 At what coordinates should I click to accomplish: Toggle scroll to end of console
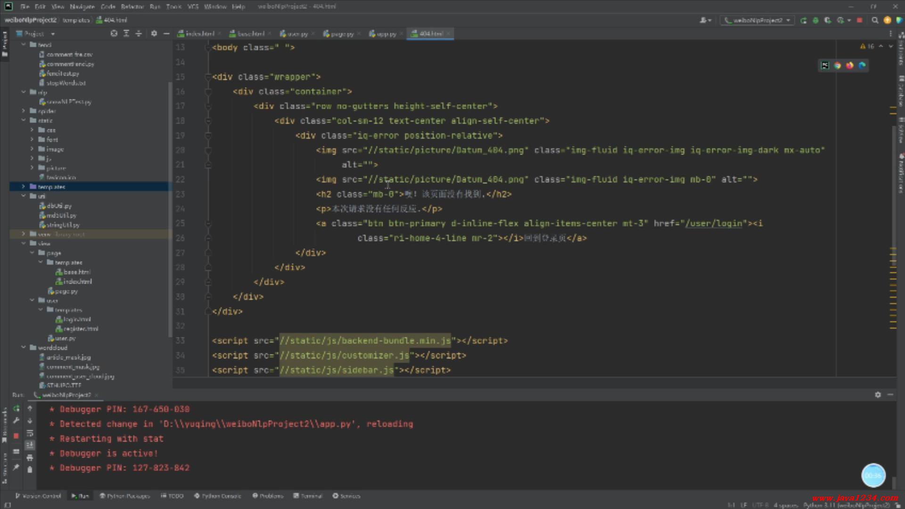[x=30, y=445]
